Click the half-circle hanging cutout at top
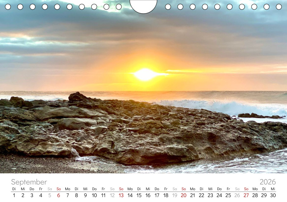The width and height of the screenshot is (287, 202). click(x=143, y=5)
